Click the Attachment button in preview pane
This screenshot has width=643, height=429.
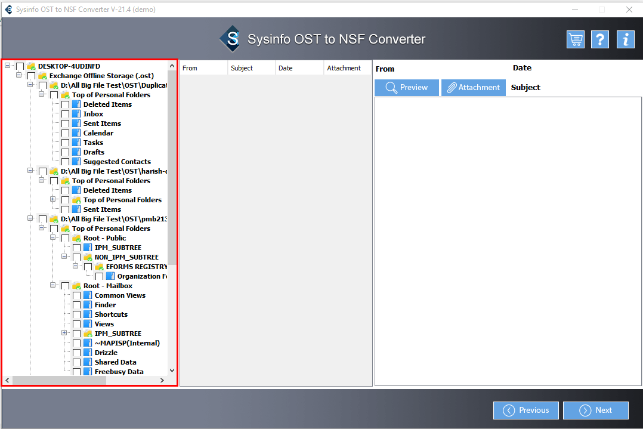474,88
